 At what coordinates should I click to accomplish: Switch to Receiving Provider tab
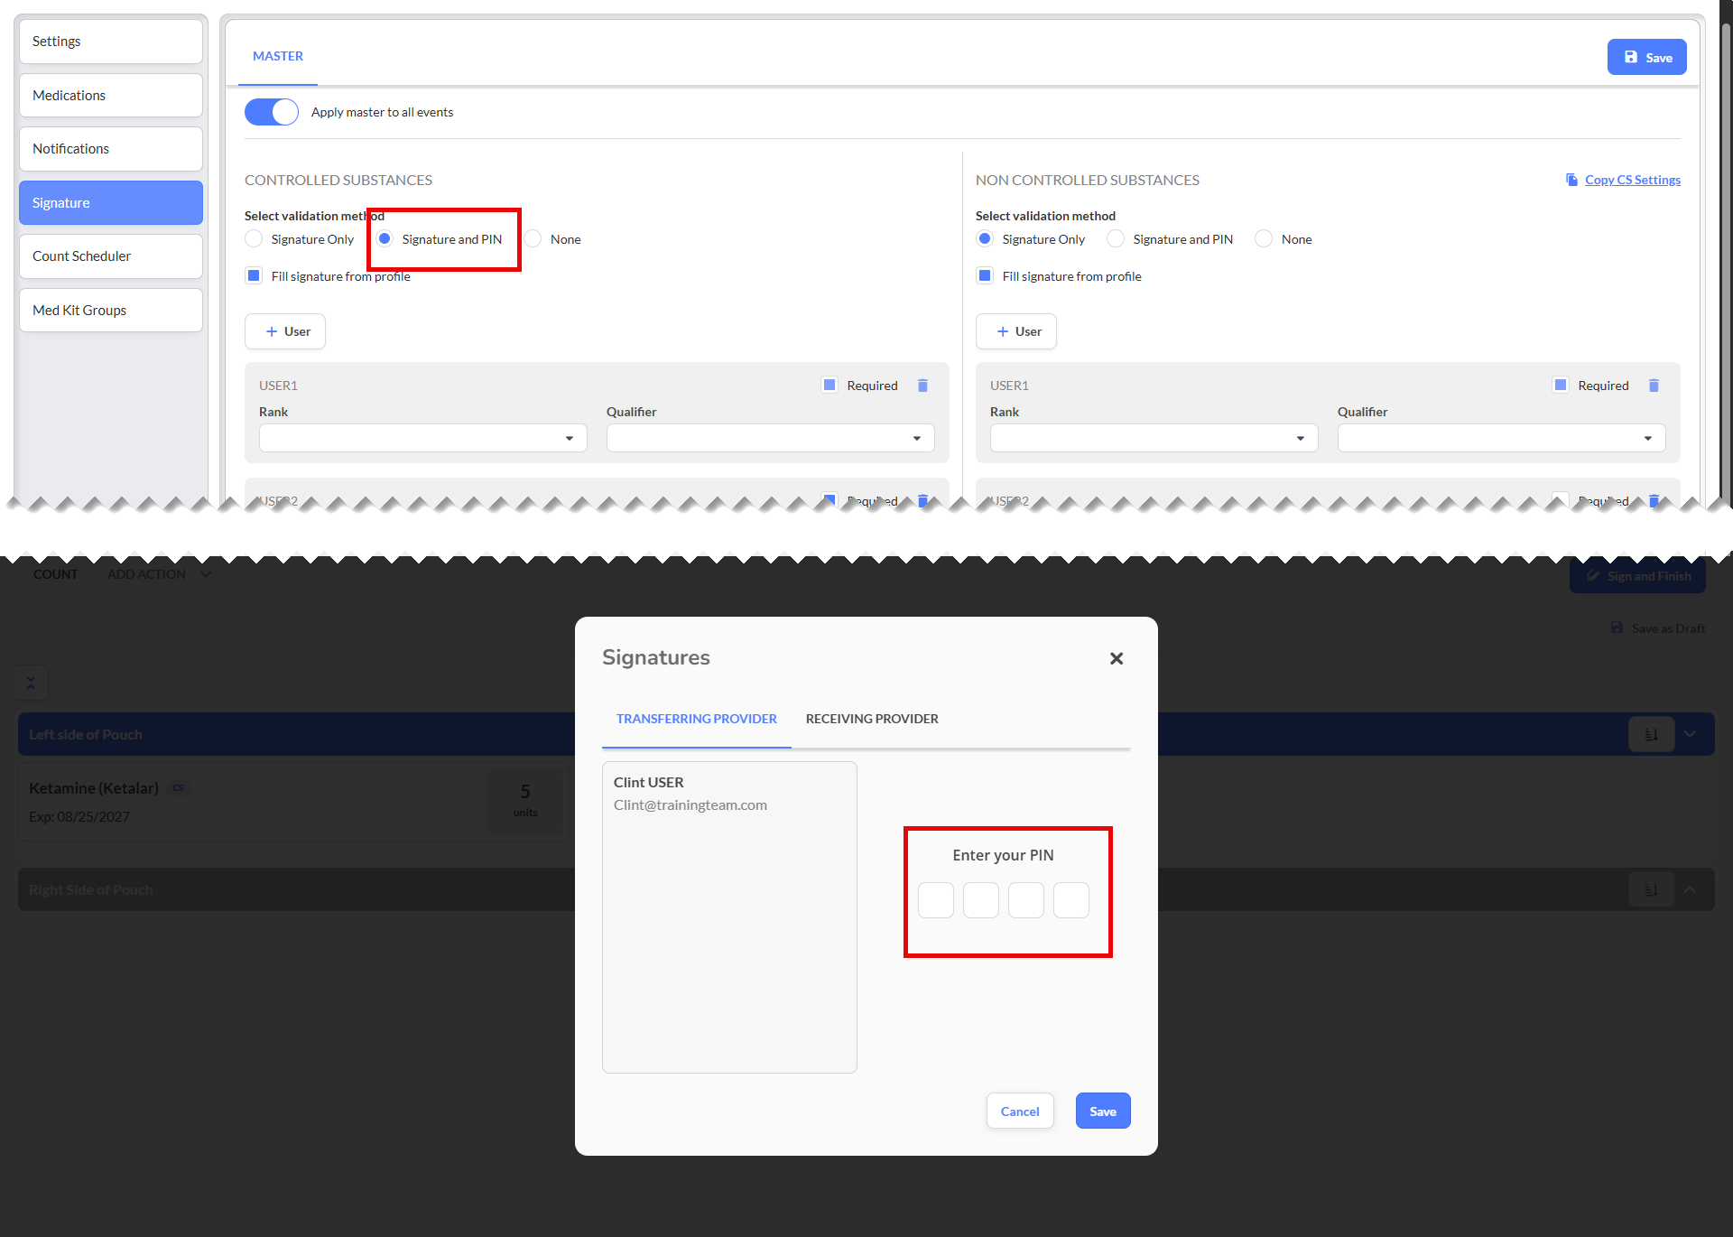872,719
